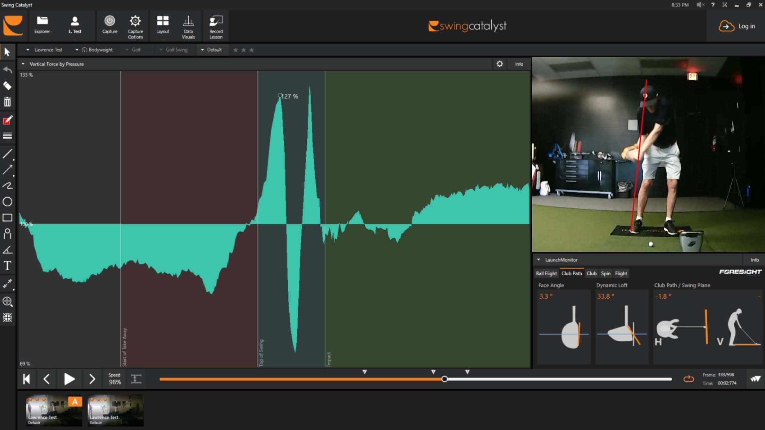This screenshot has width=765, height=430.
Task: Open second Lawrence Test video thumbnail
Action: pyautogui.click(x=115, y=410)
